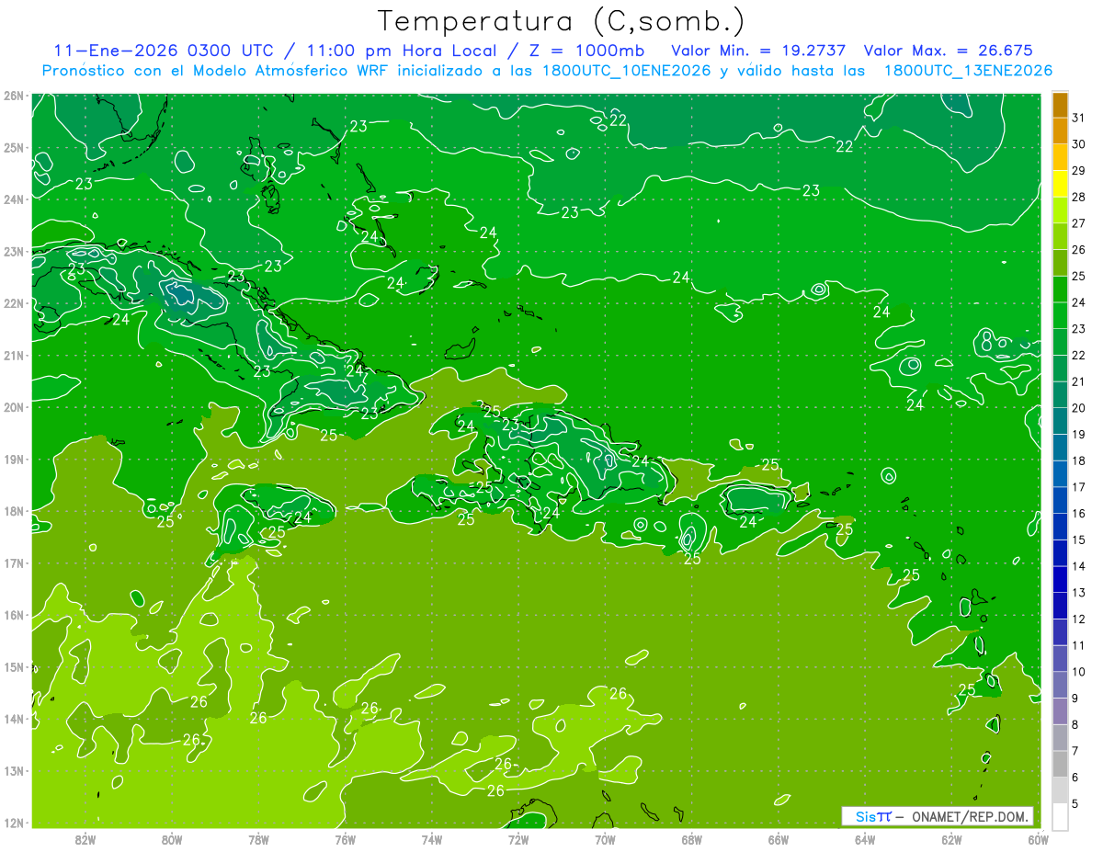The height and width of the screenshot is (852, 1103).
Task: Click the 13N latitude axis label
Action: 14,770
